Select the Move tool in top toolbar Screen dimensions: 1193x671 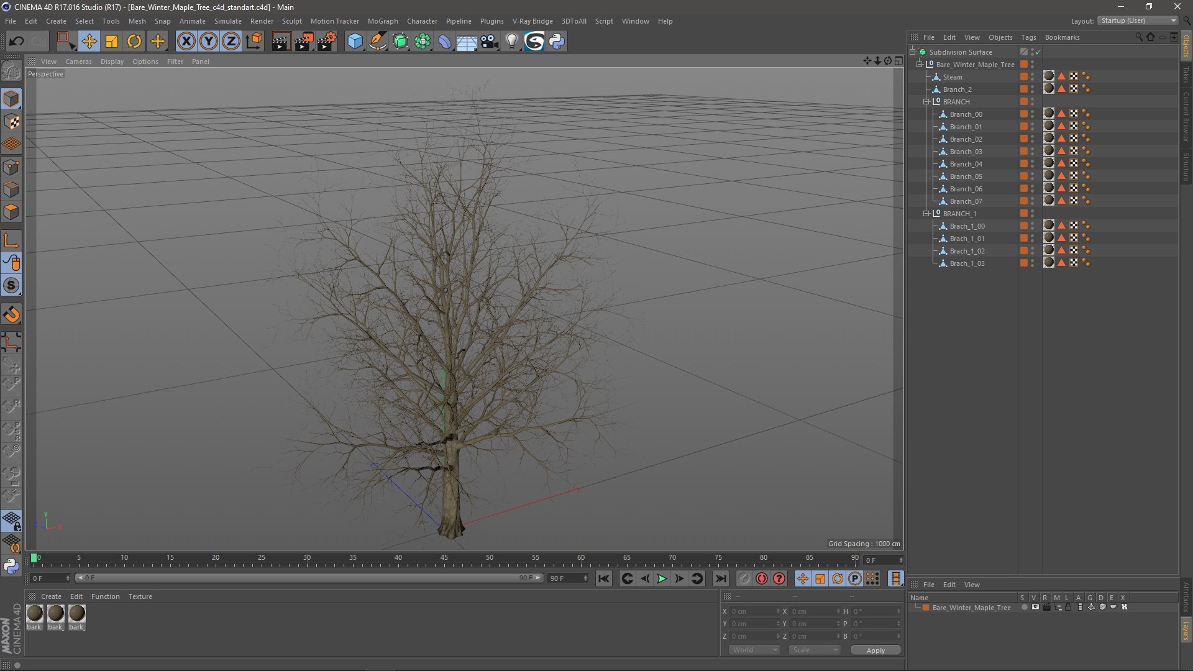pos(89,42)
